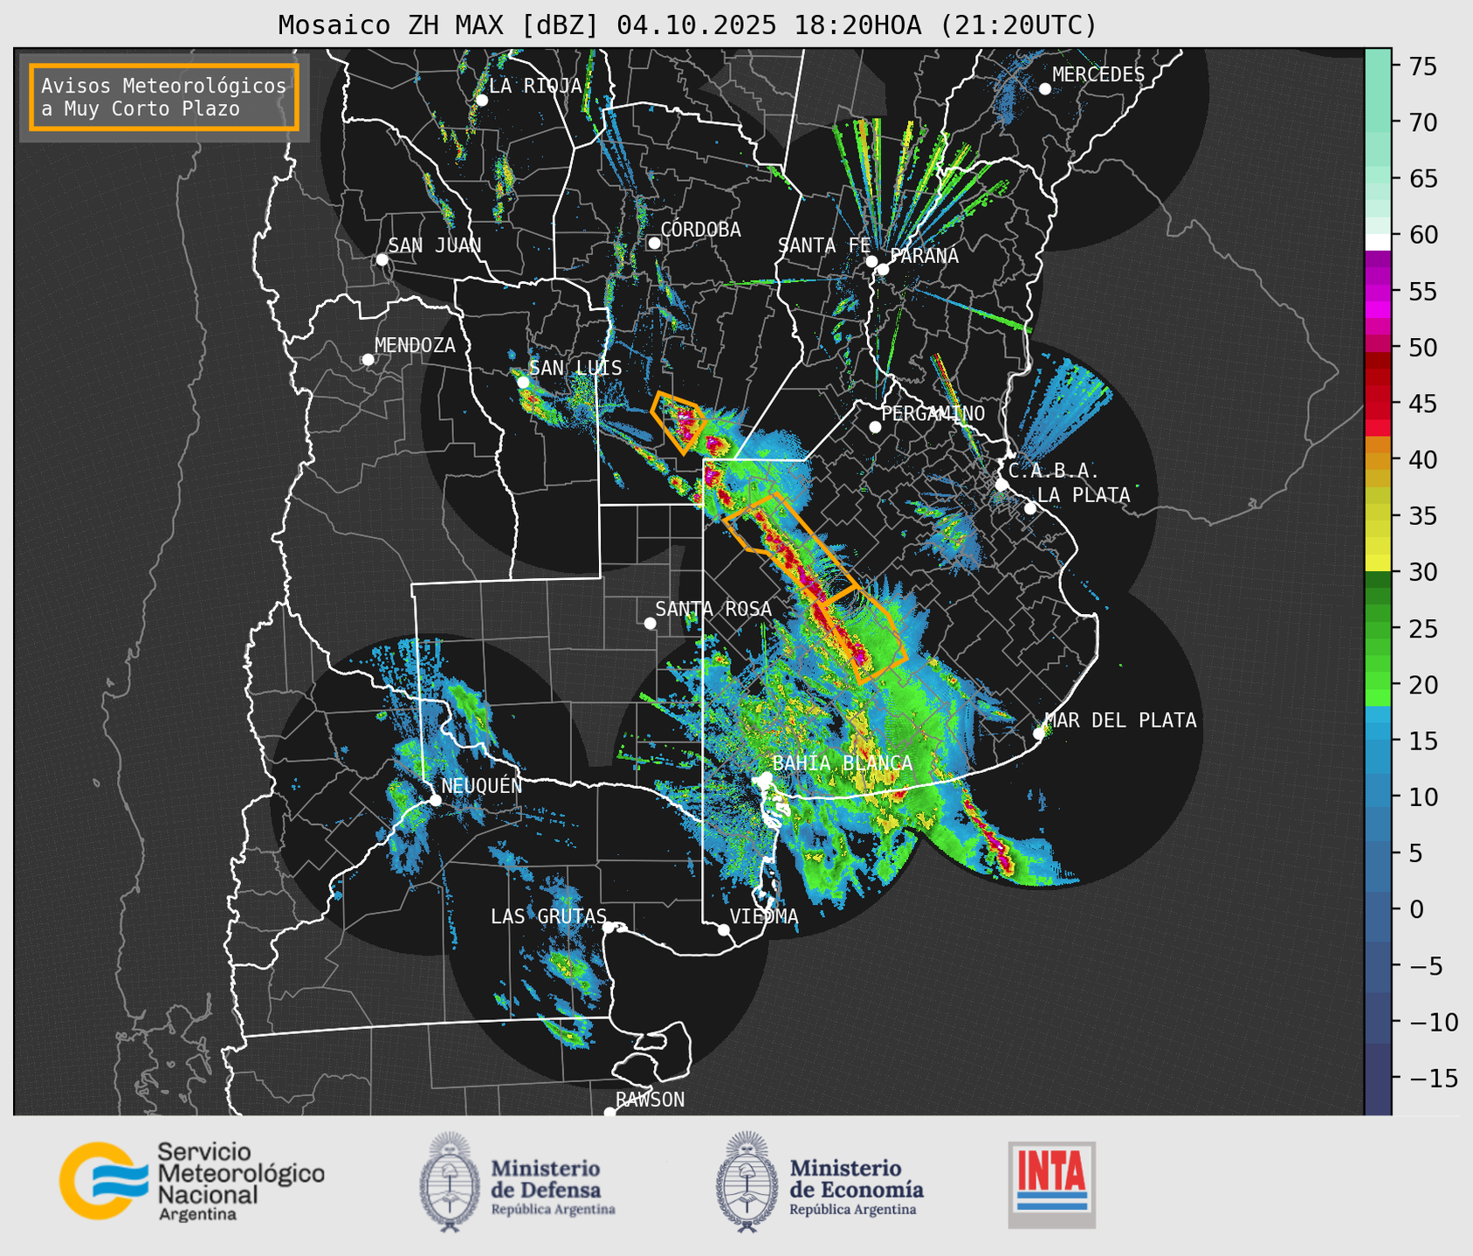Click the Avisos Meteorológicos a Muy Corto Plazo box
This screenshot has height=1256, width=1473.
click(x=164, y=97)
